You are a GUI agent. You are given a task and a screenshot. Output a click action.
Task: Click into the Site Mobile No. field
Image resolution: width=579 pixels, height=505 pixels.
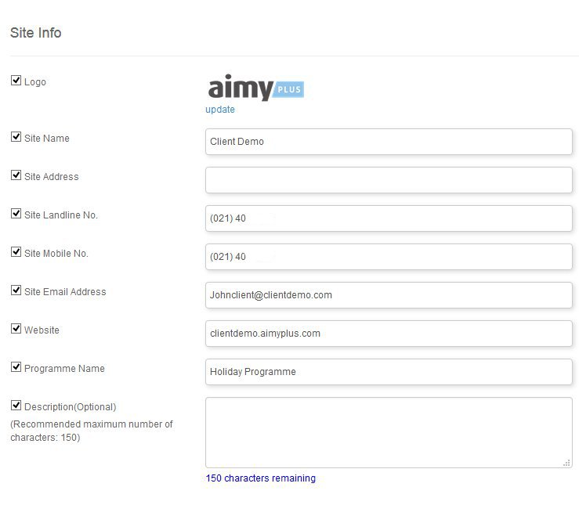tap(389, 257)
